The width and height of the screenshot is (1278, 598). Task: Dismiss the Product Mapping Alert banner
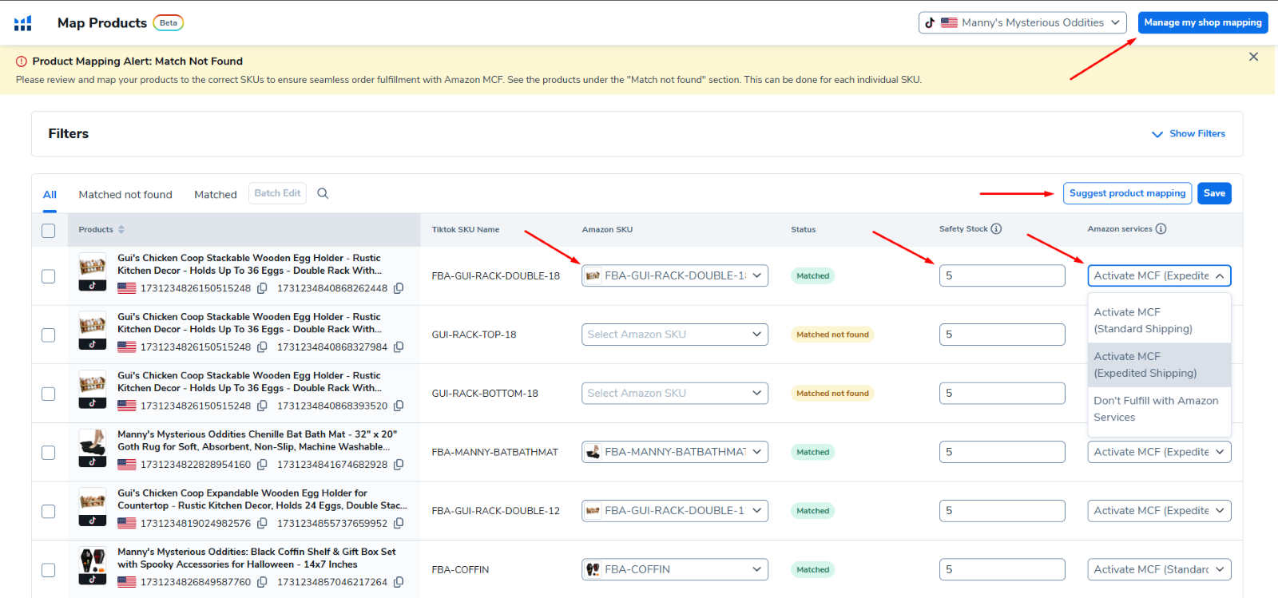click(x=1253, y=57)
